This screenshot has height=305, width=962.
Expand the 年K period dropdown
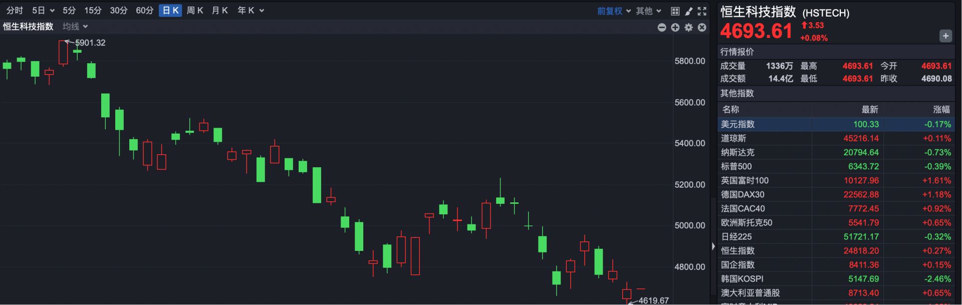coord(251,11)
